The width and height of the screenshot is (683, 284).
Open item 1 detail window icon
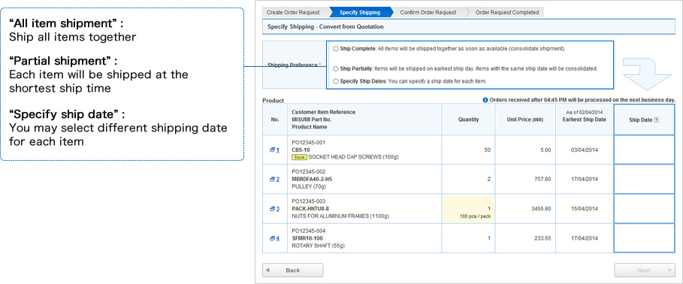272,150
